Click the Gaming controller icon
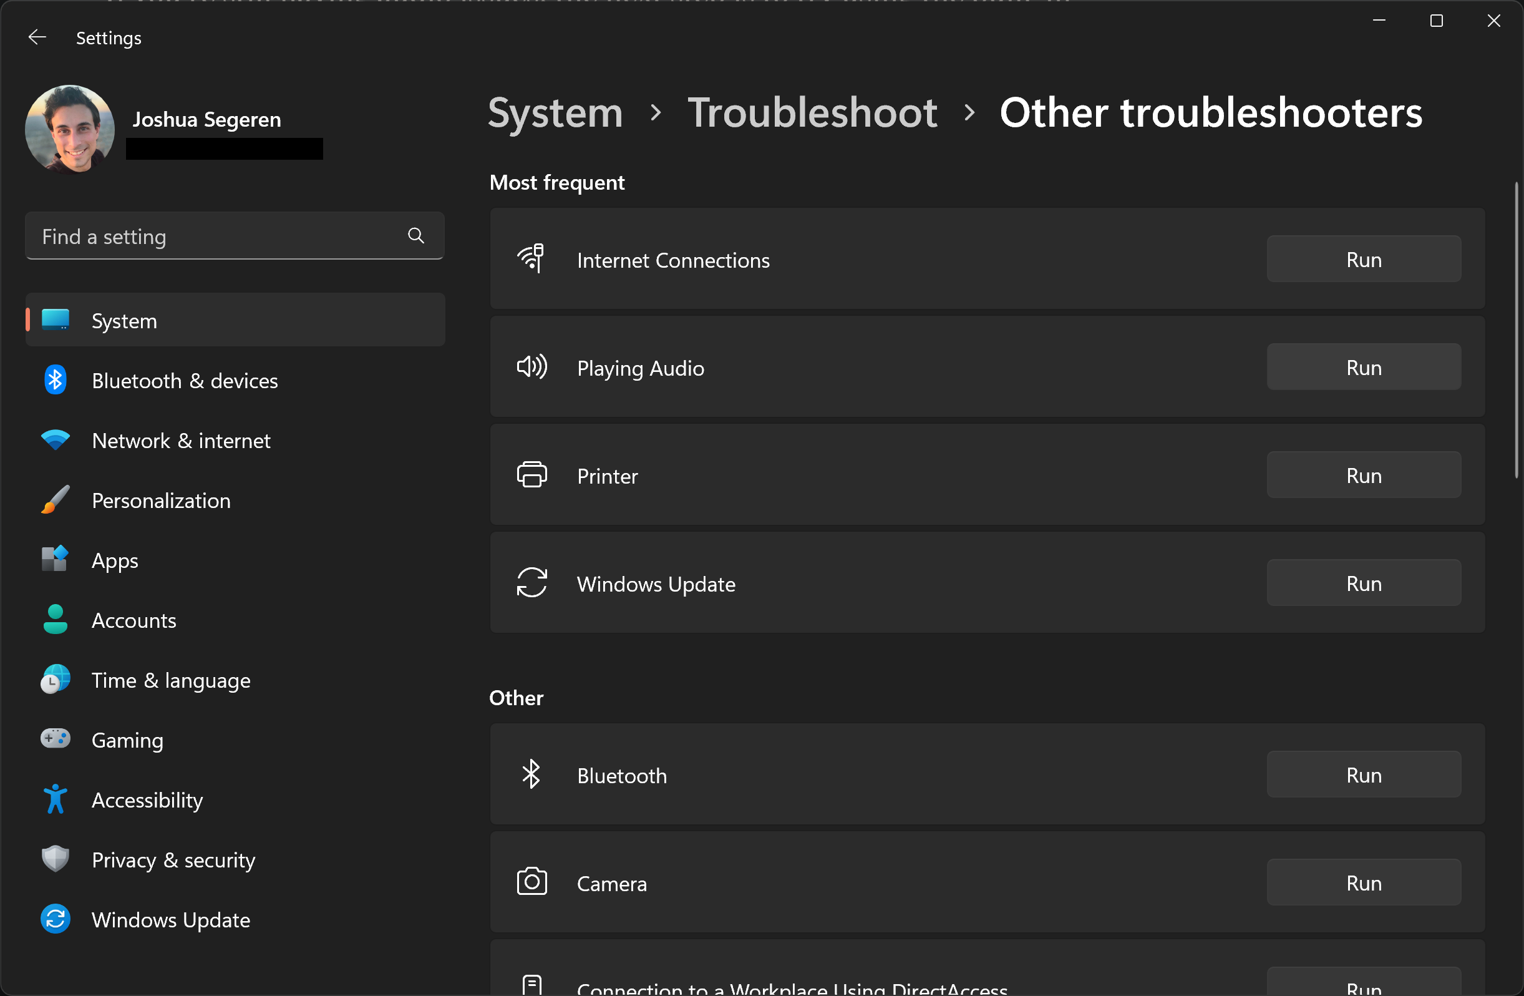This screenshot has width=1524, height=996. click(x=56, y=739)
